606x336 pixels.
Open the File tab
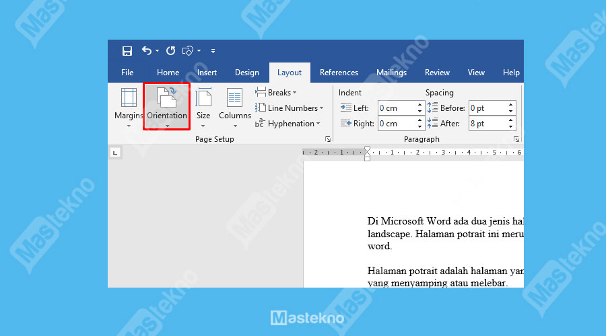(x=127, y=73)
